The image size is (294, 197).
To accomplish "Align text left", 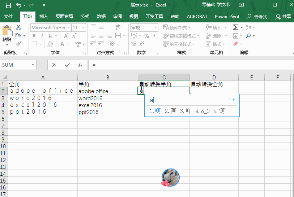I will pyautogui.click(x=93, y=36).
